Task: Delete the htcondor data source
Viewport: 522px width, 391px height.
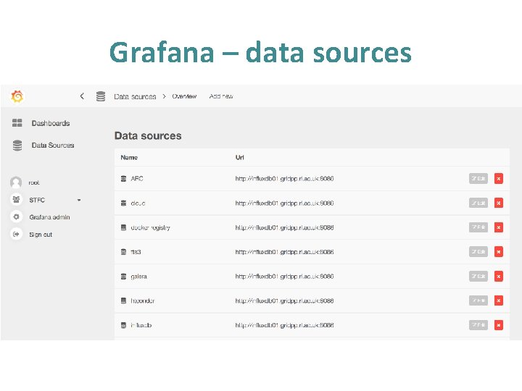Action: pyautogui.click(x=498, y=300)
